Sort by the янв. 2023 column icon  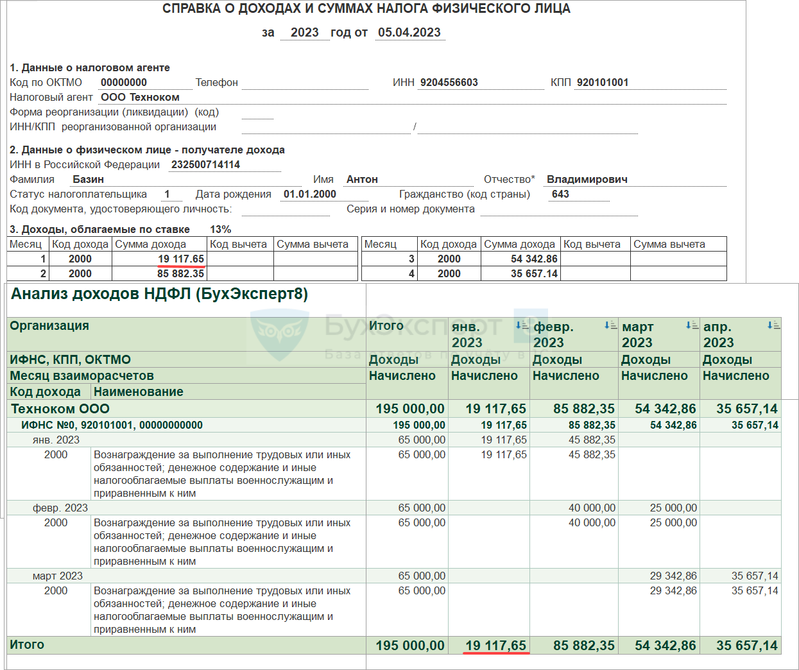[x=522, y=325]
